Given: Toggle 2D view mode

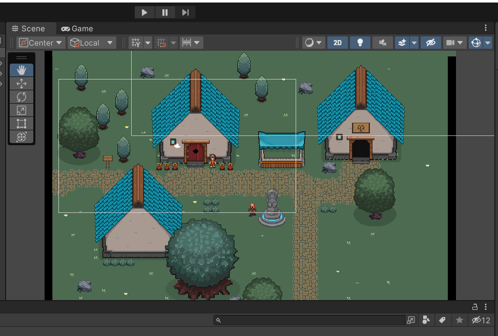Looking at the screenshot, I should click(x=338, y=43).
